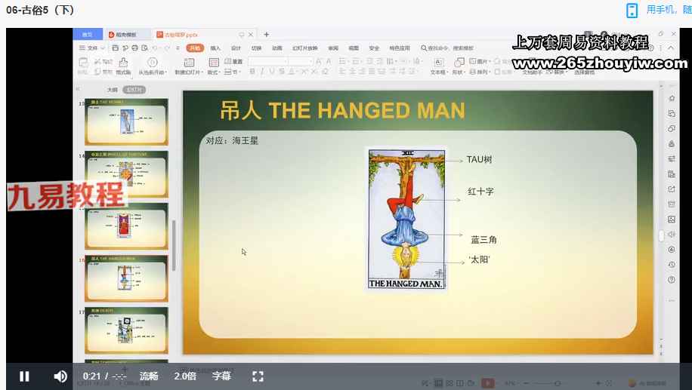Select the Hanged Man slide thumbnail
Screen dimensions: 692x390
coord(127,278)
